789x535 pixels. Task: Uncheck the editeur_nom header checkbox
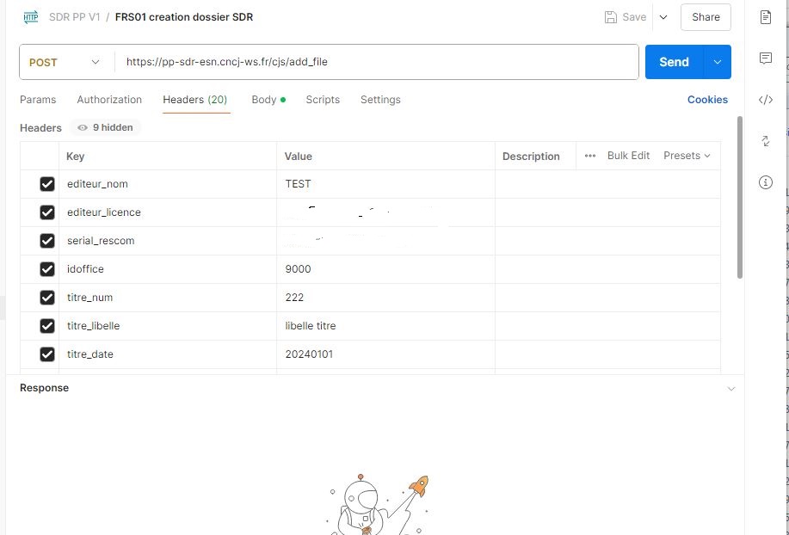click(47, 184)
